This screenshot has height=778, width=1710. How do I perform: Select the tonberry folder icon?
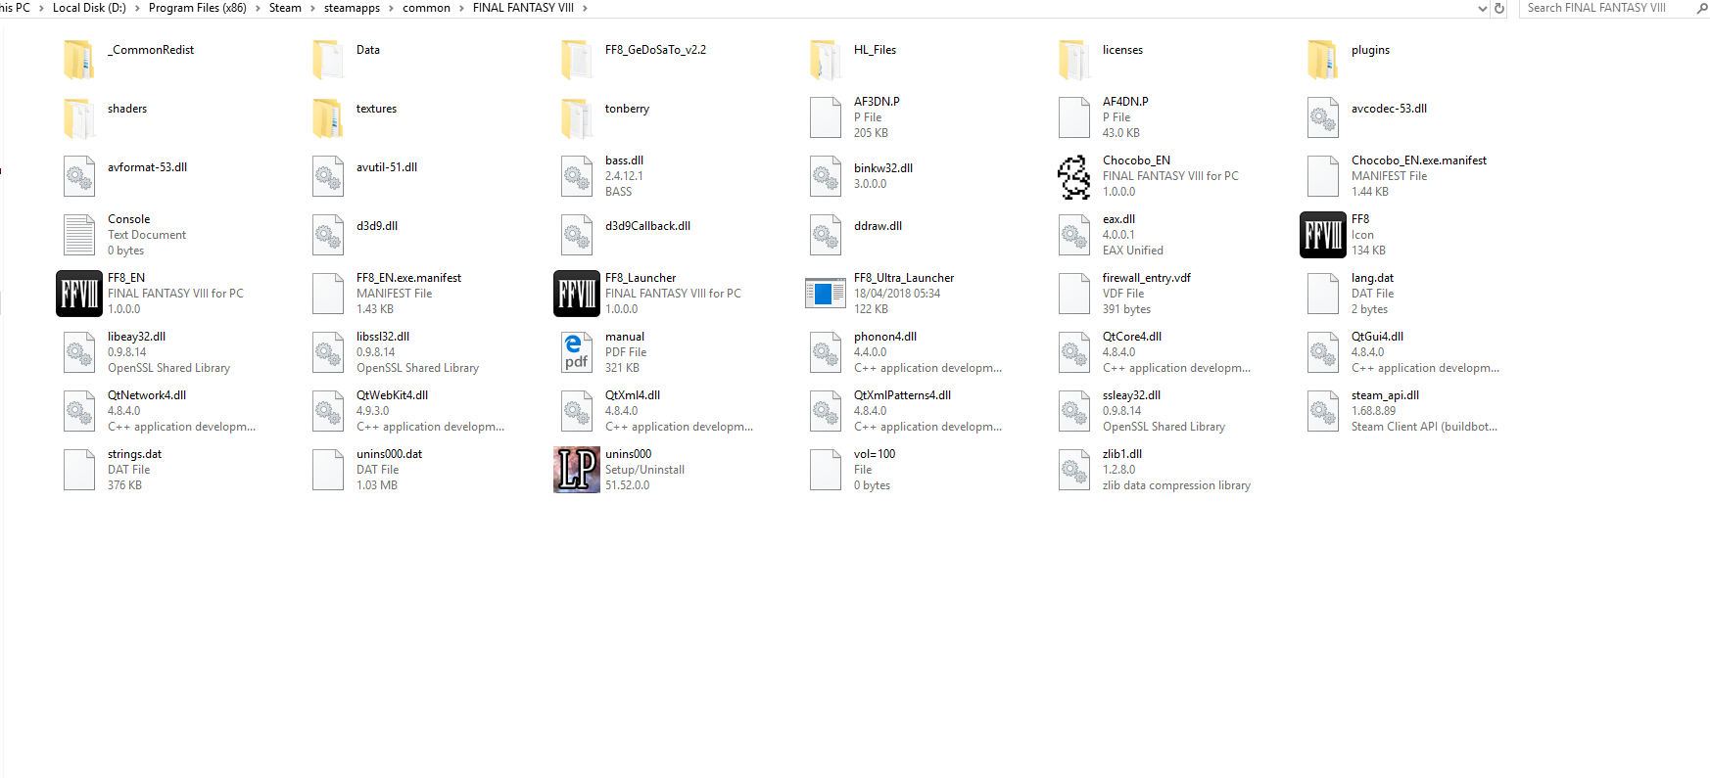pyautogui.click(x=577, y=117)
